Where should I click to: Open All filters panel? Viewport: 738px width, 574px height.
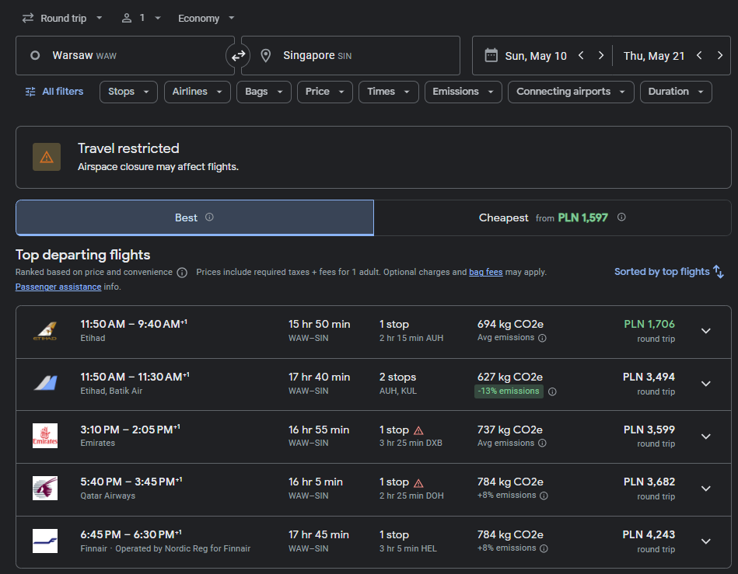tap(54, 92)
